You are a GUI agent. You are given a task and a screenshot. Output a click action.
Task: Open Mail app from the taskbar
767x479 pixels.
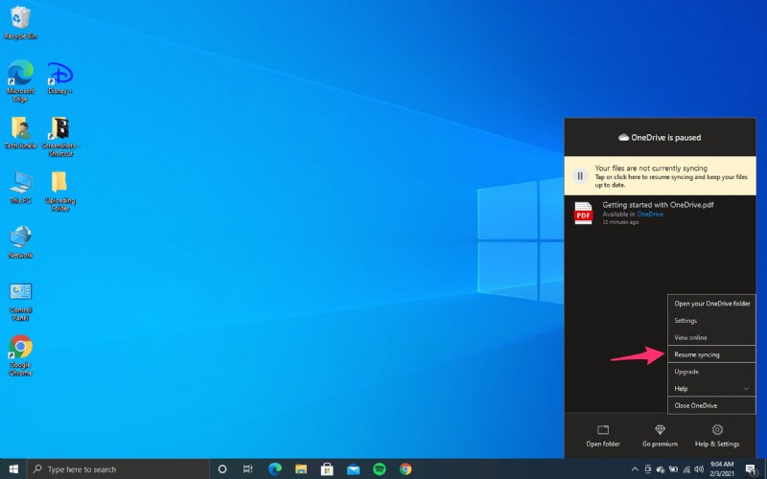pyautogui.click(x=353, y=469)
